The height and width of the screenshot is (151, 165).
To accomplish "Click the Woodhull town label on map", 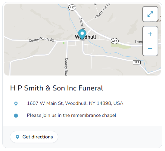I will coord(86,37).
